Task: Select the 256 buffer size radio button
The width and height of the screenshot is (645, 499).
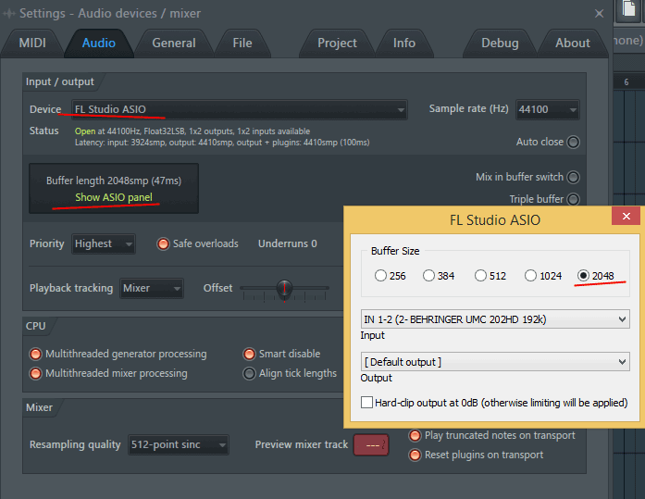Action: [380, 276]
